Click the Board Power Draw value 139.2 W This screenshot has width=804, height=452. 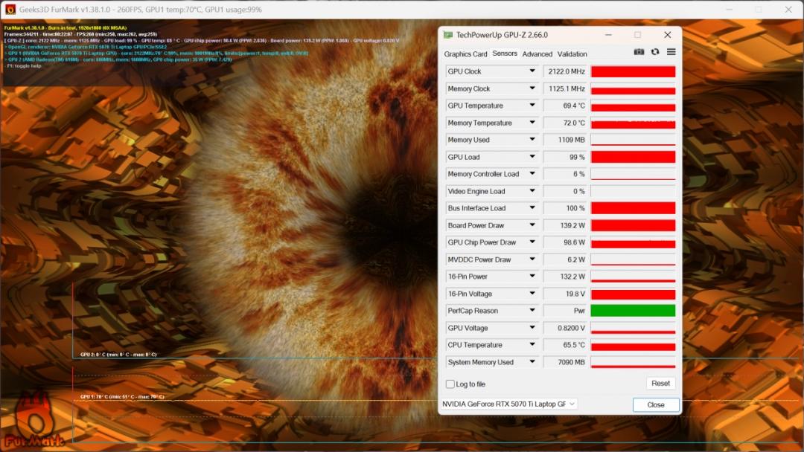572,225
